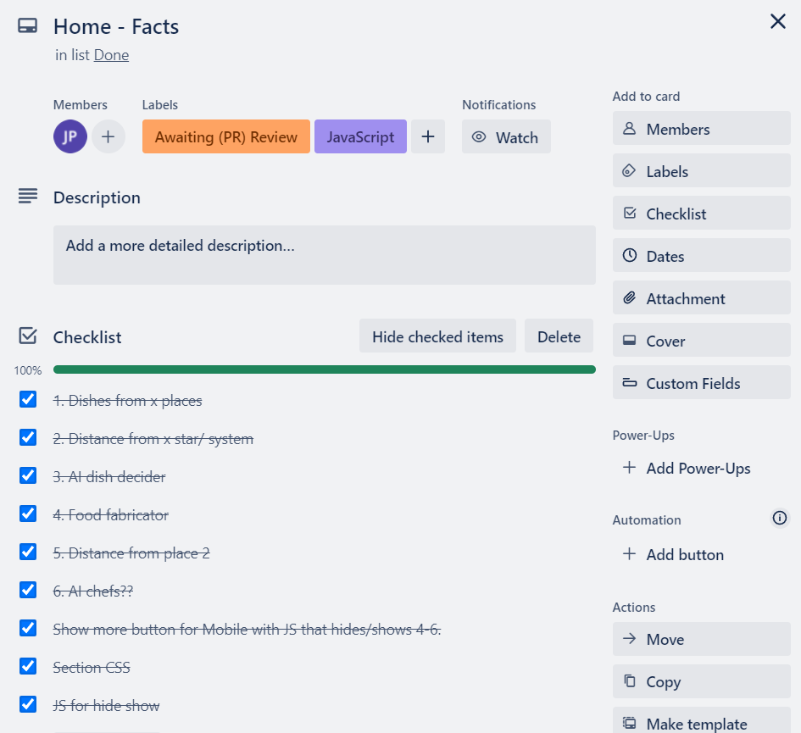This screenshot has width=801, height=733.
Task: Add a Checklist from the sidebar
Action: click(x=701, y=213)
